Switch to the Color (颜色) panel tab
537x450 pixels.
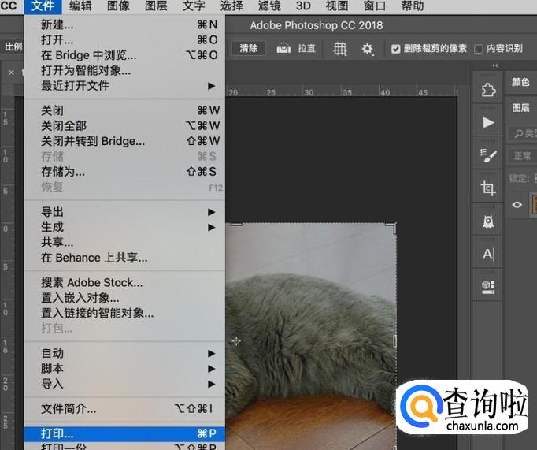click(520, 82)
